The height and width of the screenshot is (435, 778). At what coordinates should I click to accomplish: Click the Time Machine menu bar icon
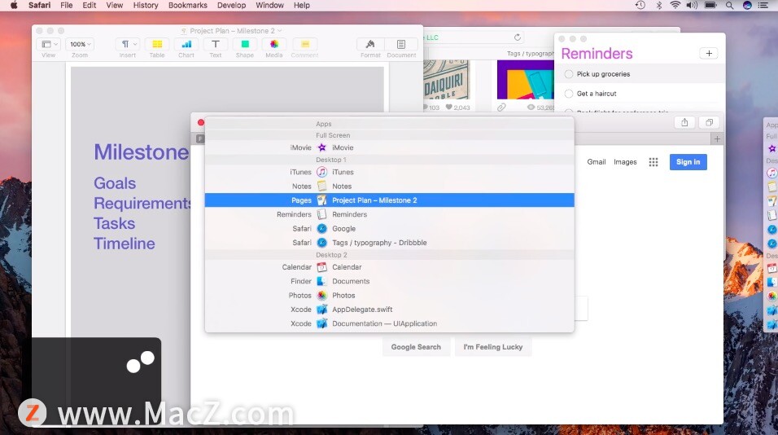[640, 5]
